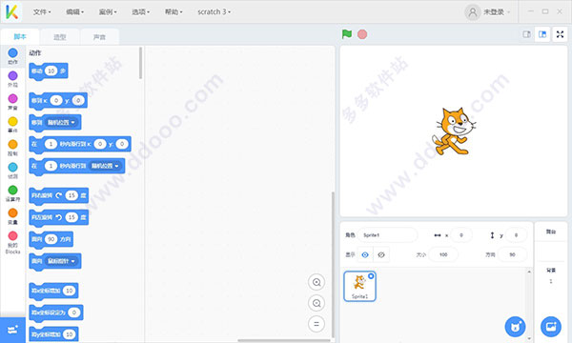Zoom out on the script workspace
Image resolution: width=572 pixels, height=343 pixels.
(x=317, y=303)
